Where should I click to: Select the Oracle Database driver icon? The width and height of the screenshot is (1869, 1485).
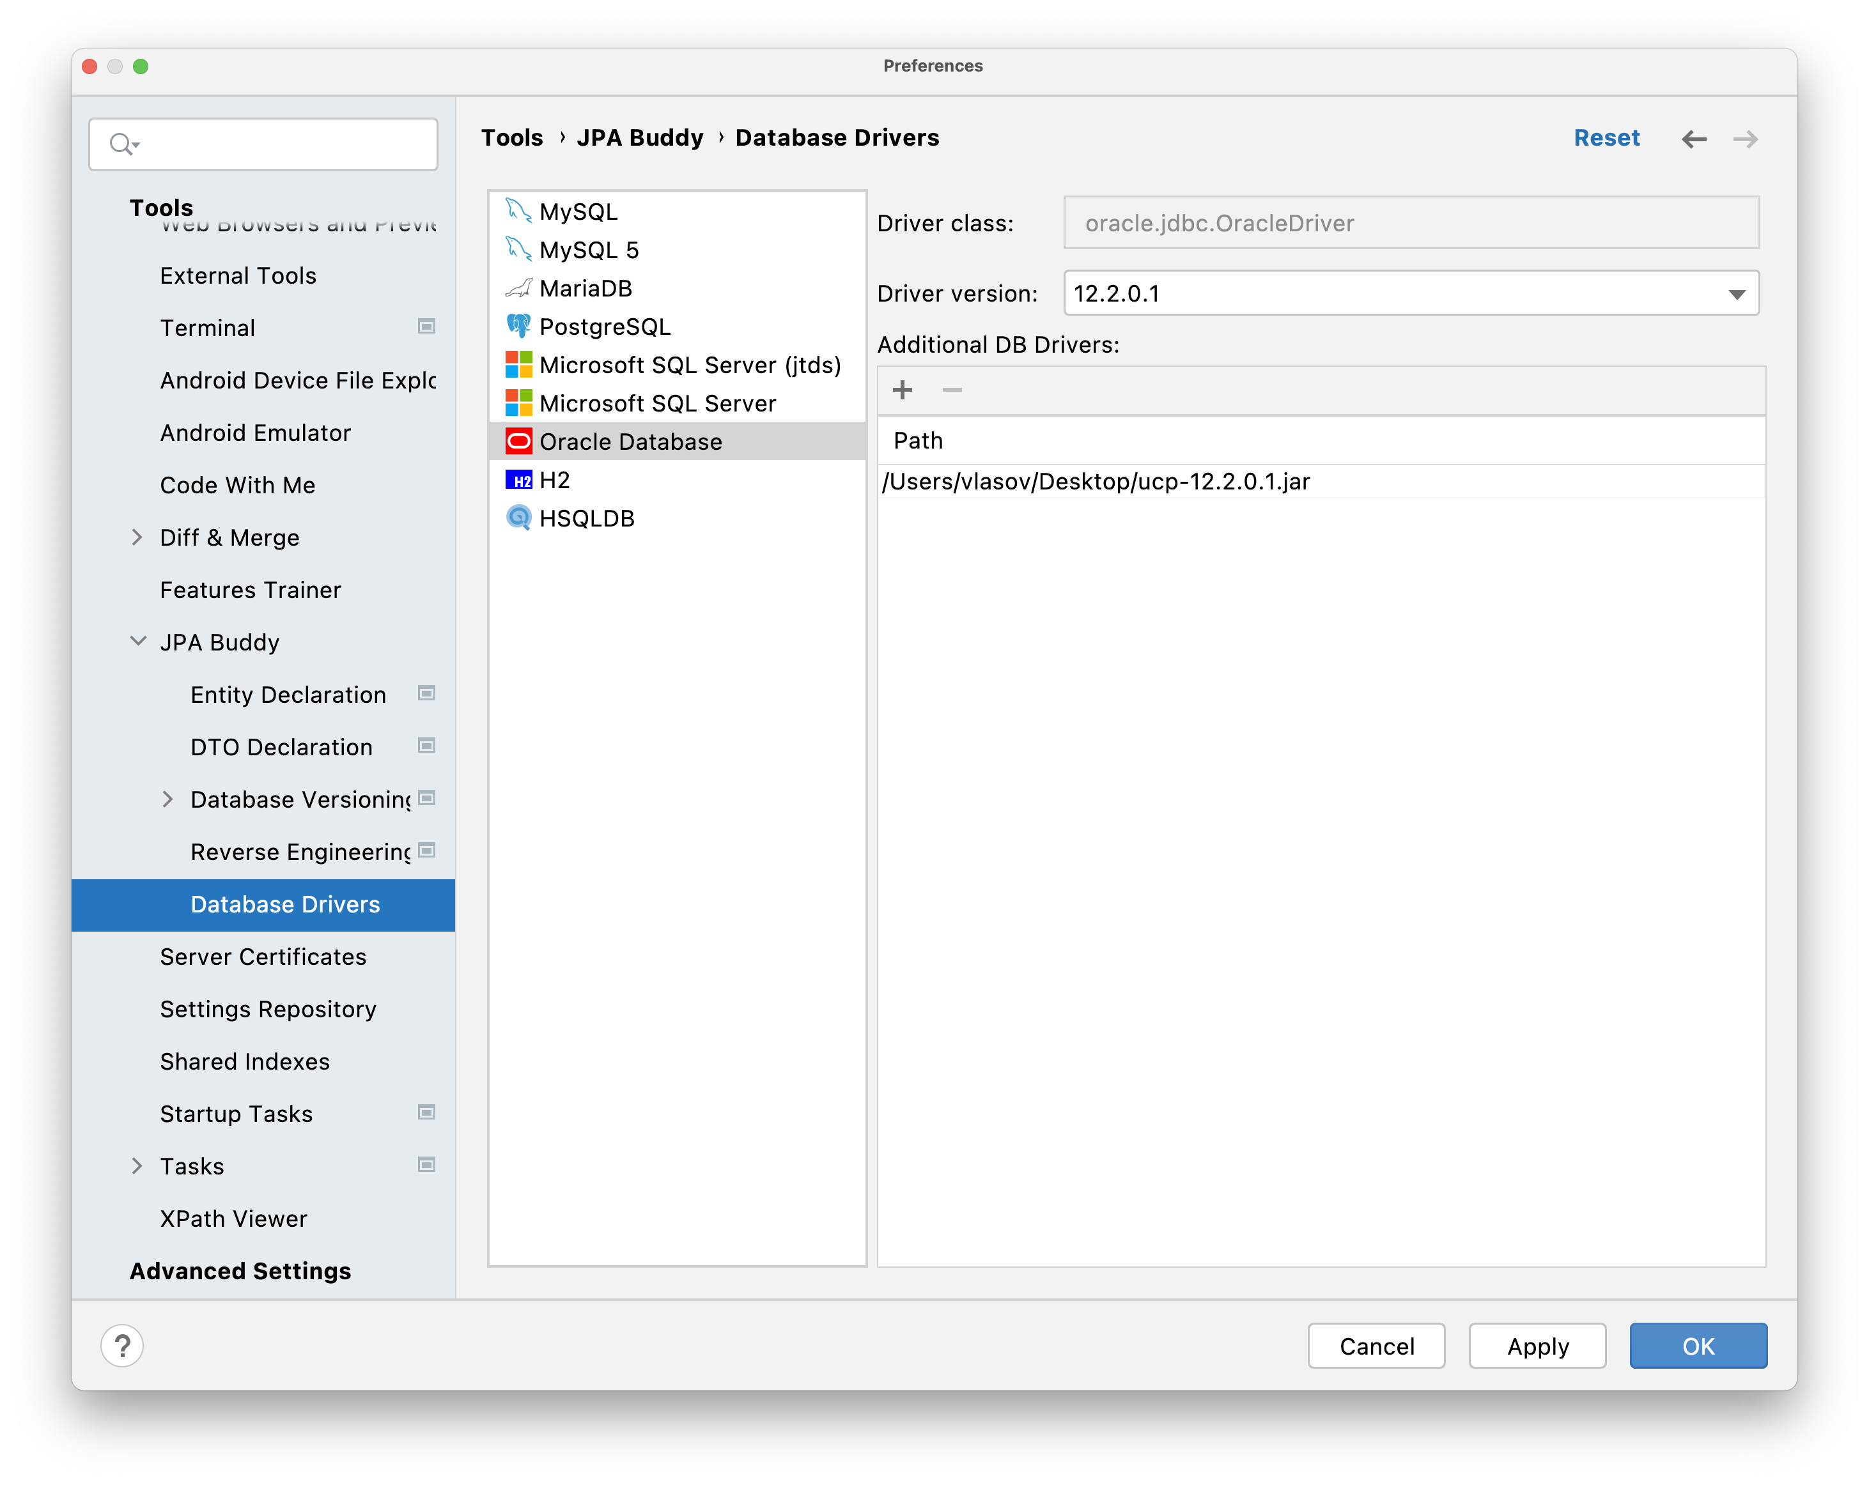(x=518, y=441)
